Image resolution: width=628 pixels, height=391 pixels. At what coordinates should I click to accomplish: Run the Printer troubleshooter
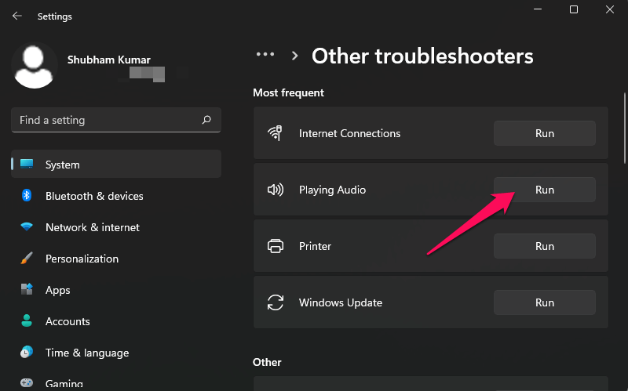pos(544,246)
